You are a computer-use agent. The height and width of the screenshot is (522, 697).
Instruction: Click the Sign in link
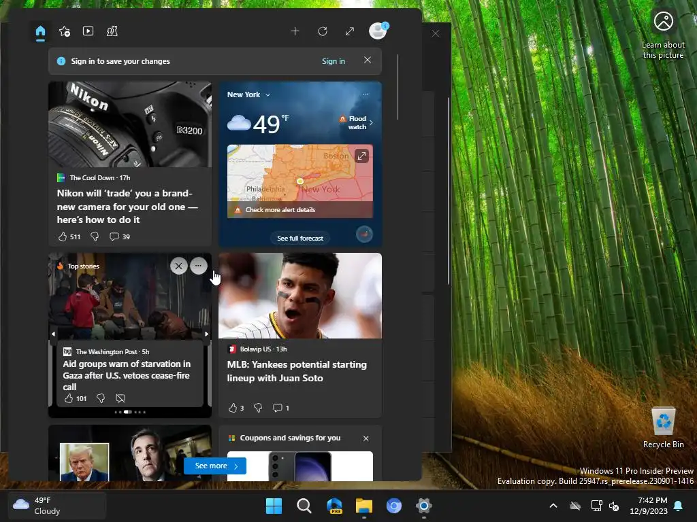tap(334, 61)
